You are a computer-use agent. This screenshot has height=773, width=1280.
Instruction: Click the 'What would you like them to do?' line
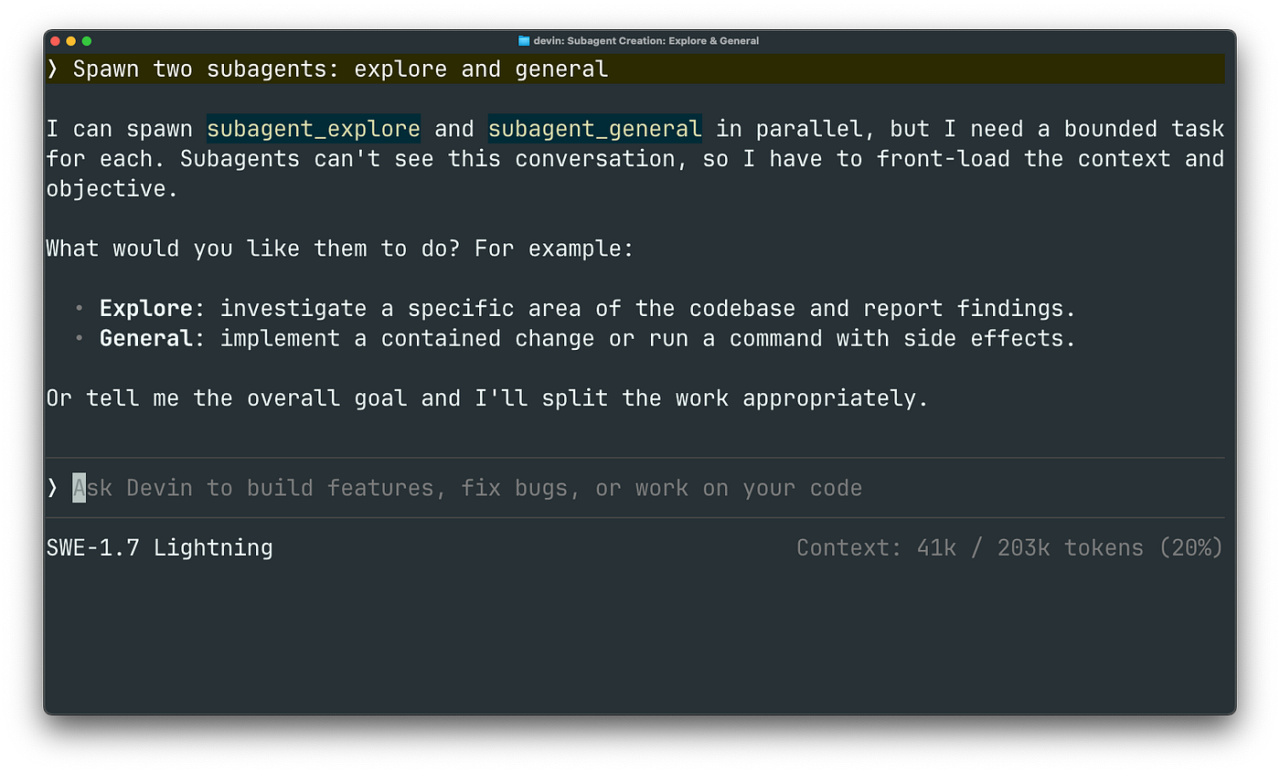click(339, 249)
